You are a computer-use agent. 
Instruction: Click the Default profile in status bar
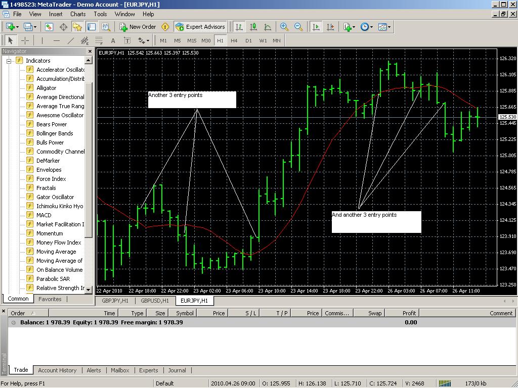pyautogui.click(x=164, y=383)
